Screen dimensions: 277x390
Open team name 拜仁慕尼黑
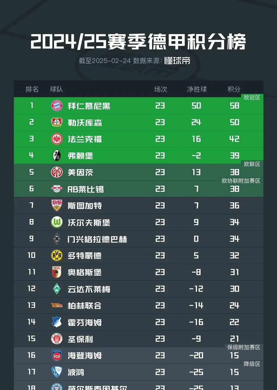tap(89, 106)
